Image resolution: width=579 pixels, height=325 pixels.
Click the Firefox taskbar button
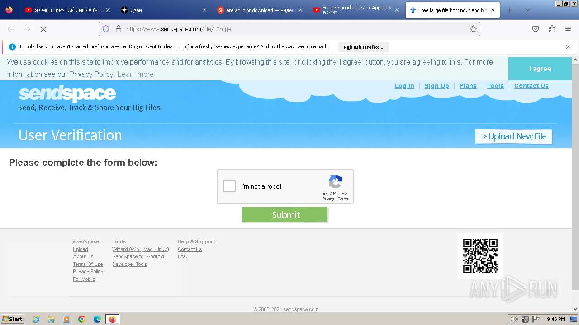[113, 319]
